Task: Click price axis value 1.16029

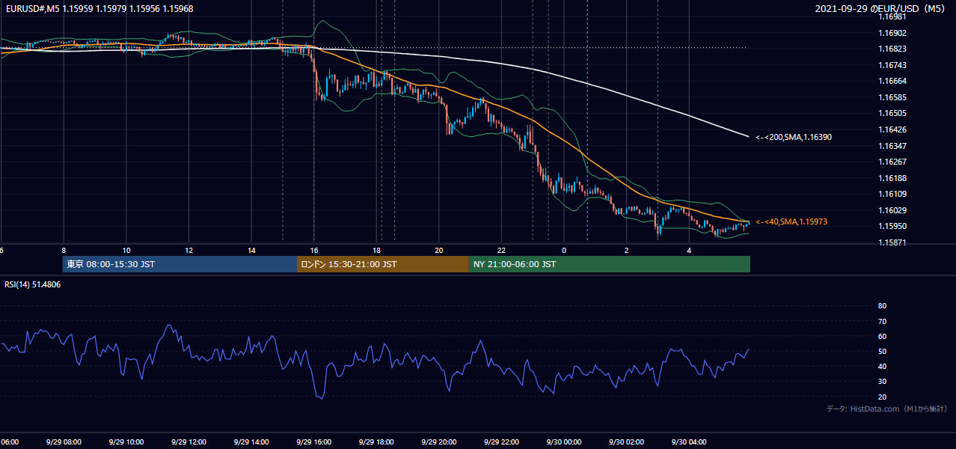Action: [893, 210]
